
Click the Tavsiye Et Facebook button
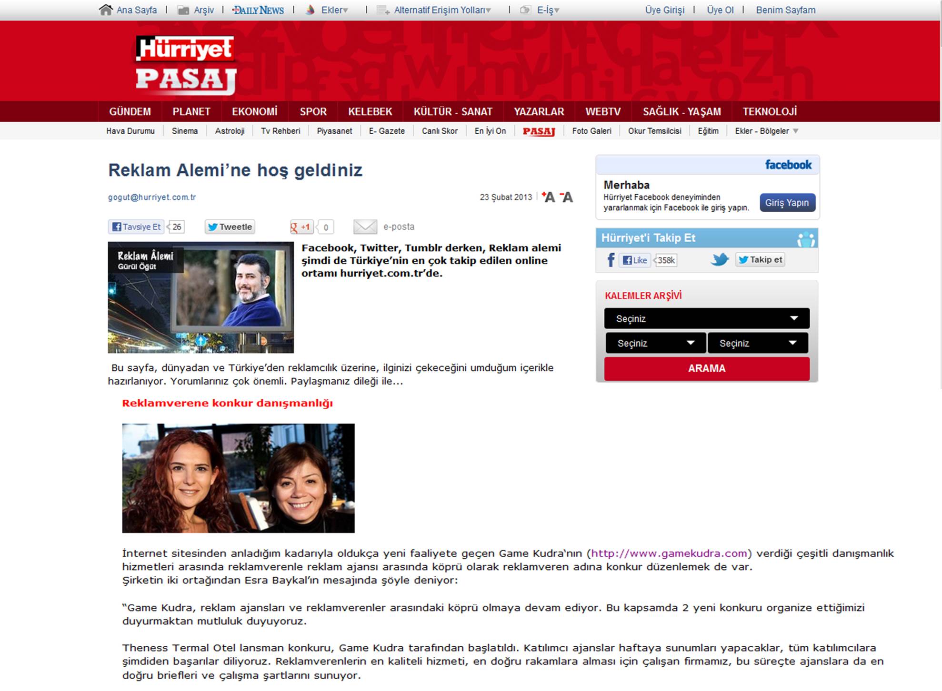[136, 227]
